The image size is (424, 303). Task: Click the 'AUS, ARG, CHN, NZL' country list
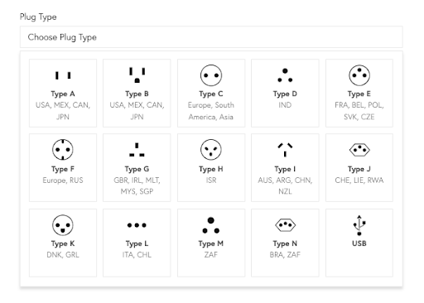click(285, 185)
